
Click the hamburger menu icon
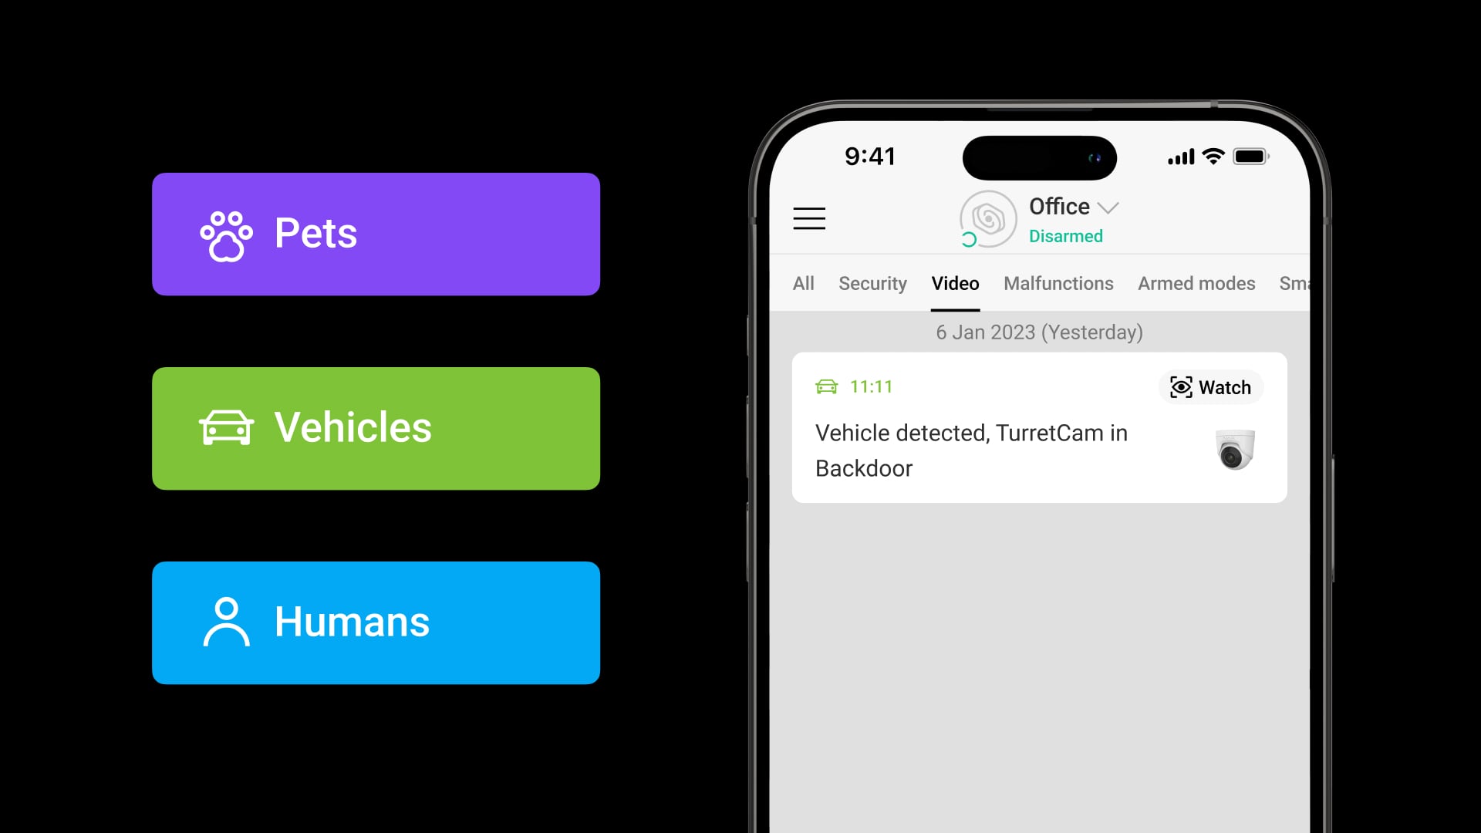click(810, 219)
